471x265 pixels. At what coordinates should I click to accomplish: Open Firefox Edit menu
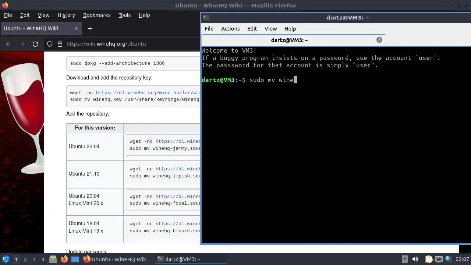coord(25,15)
